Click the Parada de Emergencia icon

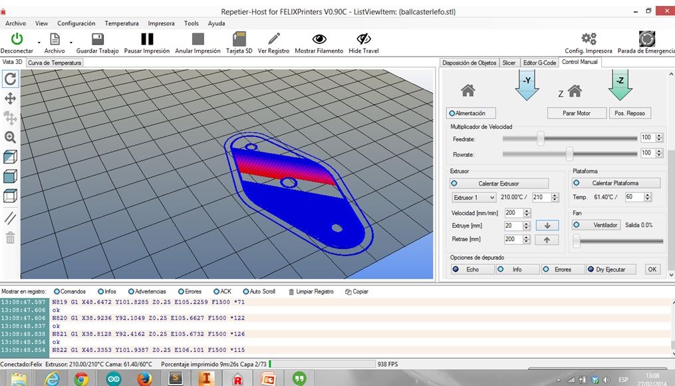pyautogui.click(x=646, y=39)
